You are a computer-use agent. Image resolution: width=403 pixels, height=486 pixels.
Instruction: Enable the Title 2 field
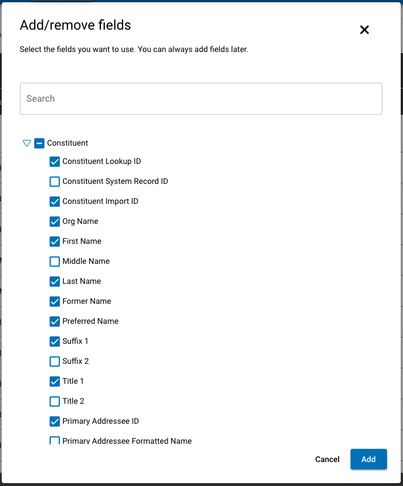(x=55, y=401)
